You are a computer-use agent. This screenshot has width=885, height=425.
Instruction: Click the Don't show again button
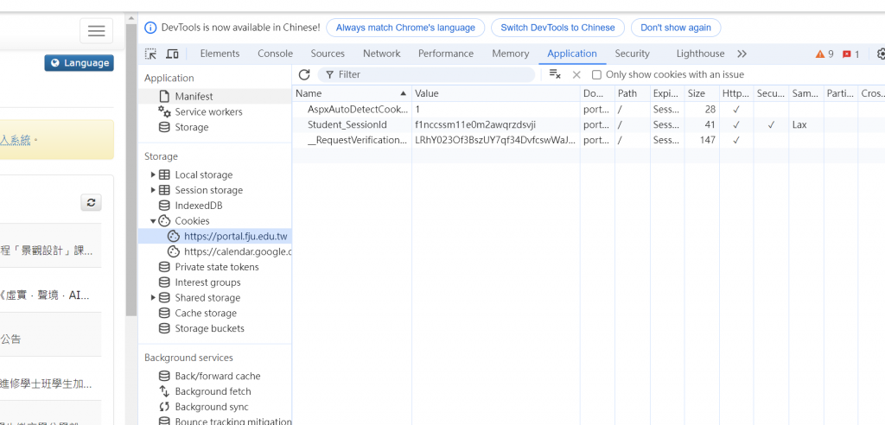(676, 28)
